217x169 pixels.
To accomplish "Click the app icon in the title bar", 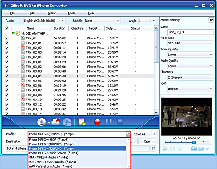I will (x=6, y=6).
